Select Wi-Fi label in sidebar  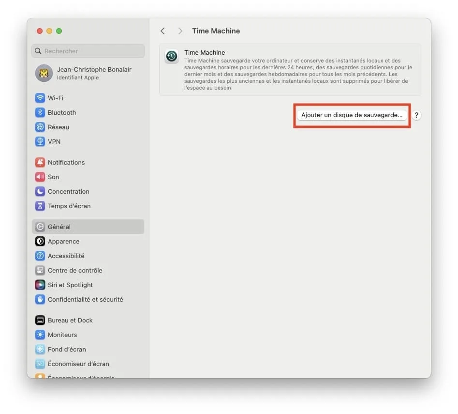point(56,98)
